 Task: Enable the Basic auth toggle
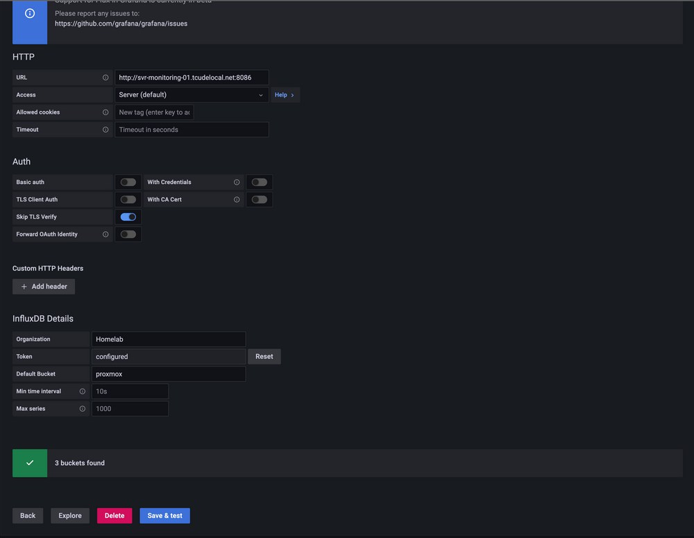[128, 182]
